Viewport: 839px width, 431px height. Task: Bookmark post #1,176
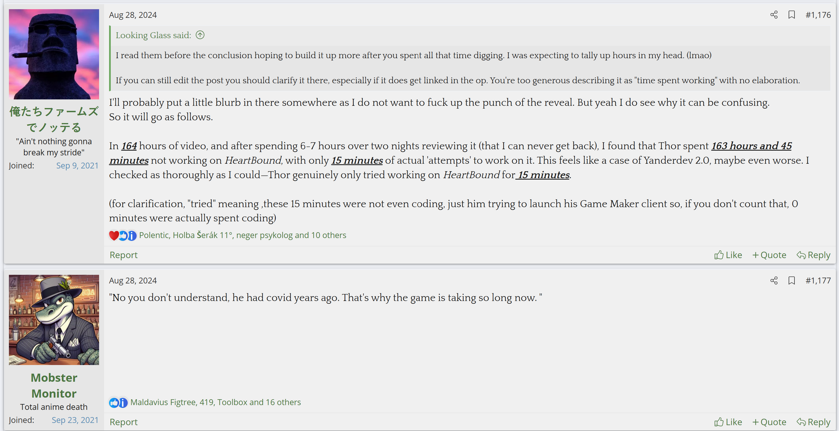(791, 15)
